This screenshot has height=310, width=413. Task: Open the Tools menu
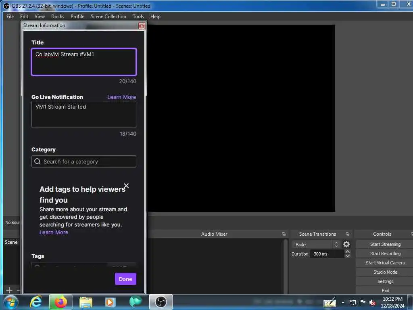pyautogui.click(x=138, y=16)
